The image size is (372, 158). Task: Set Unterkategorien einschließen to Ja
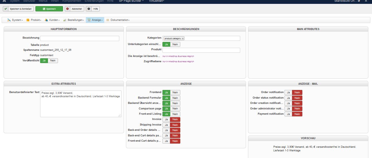[x=166, y=44]
